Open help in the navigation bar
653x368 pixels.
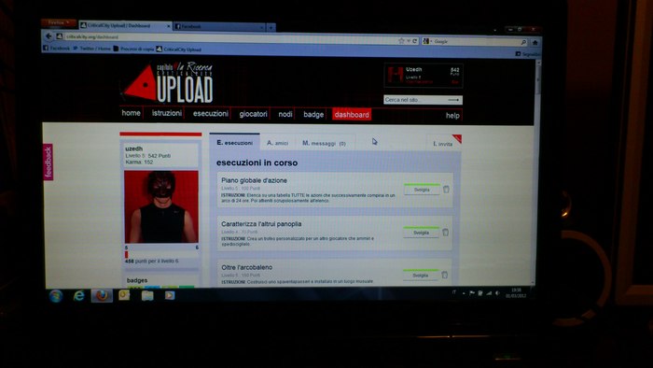[x=452, y=116]
